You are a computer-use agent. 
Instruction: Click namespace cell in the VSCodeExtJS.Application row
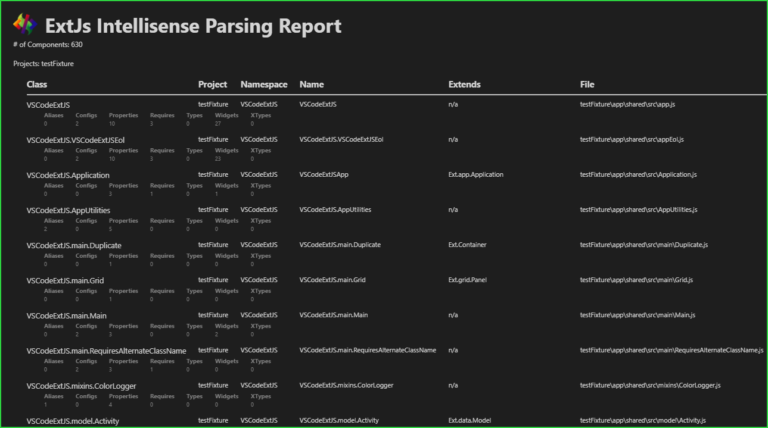coord(259,175)
